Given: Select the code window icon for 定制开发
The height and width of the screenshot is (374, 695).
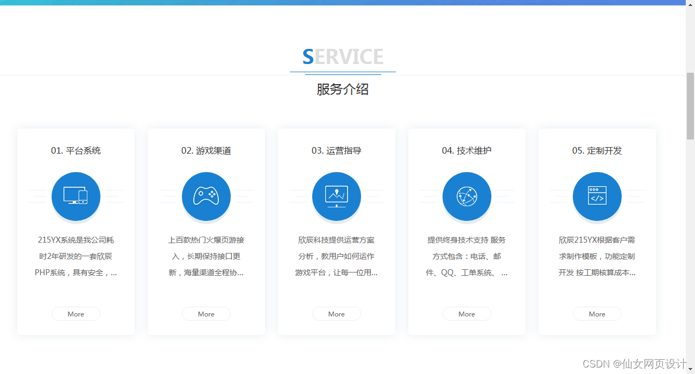Looking at the screenshot, I should (x=597, y=196).
